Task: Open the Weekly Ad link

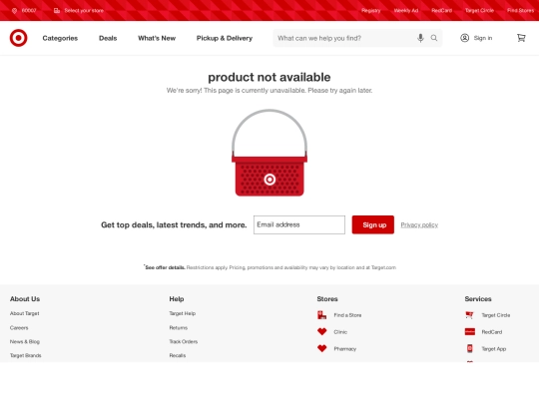Action: coord(406,11)
